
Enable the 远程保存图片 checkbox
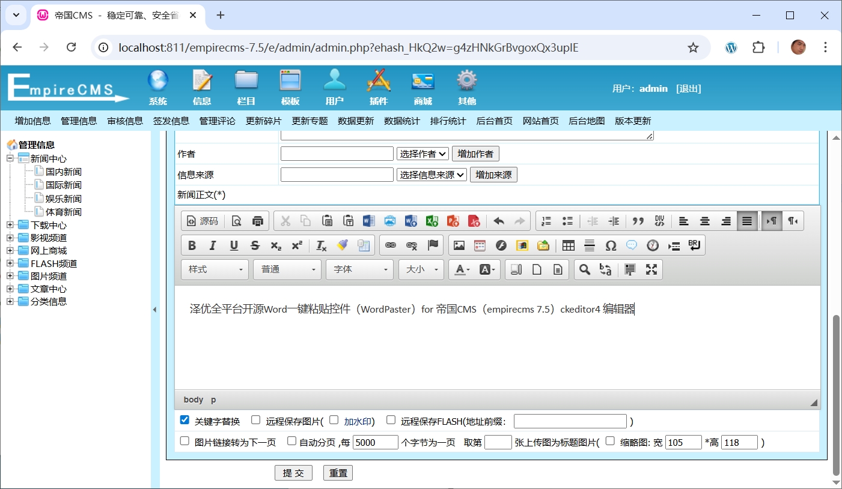coord(256,420)
